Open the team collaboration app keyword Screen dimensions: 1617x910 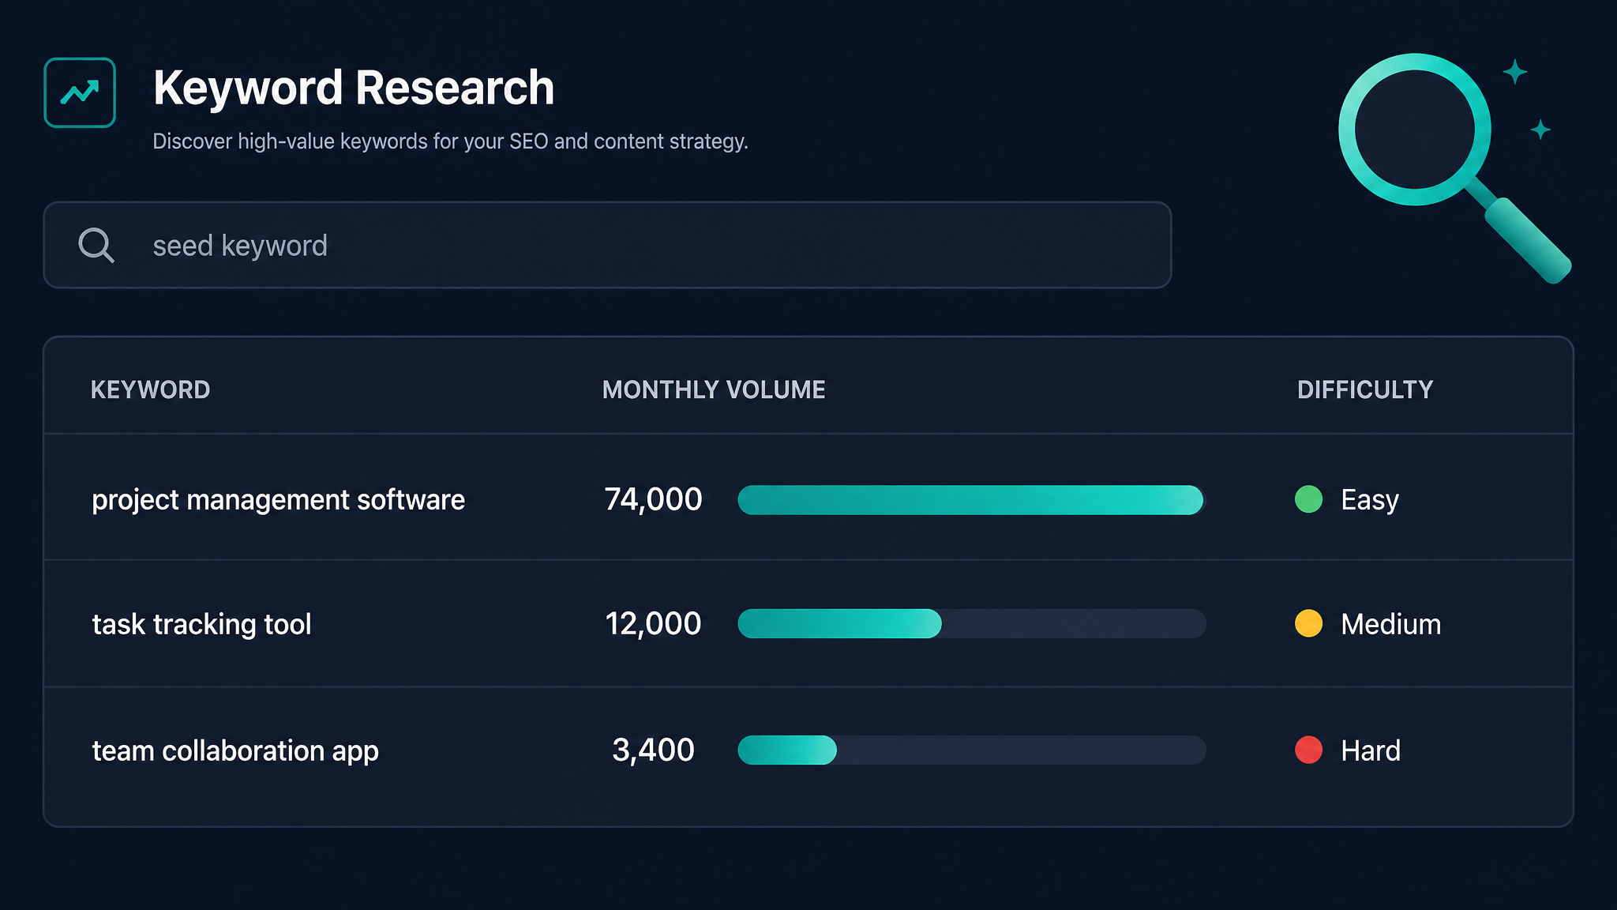tap(235, 750)
